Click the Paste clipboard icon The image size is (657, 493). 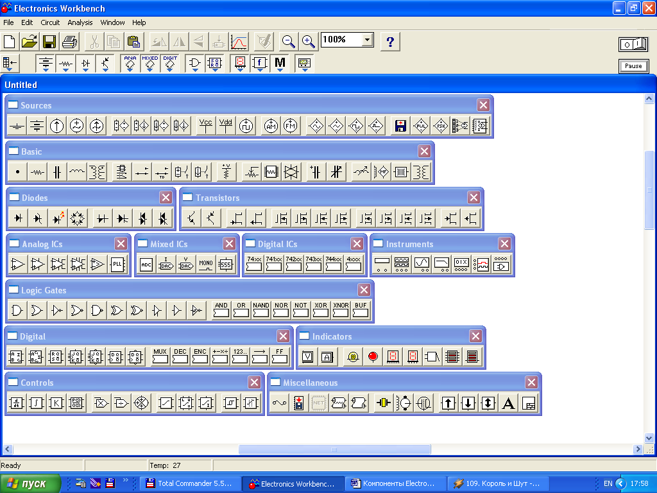tap(133, 42)
